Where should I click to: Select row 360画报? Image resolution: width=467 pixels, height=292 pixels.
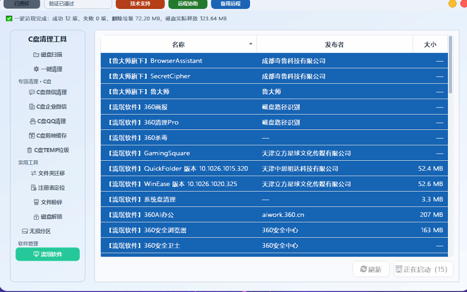click(274, 107)
